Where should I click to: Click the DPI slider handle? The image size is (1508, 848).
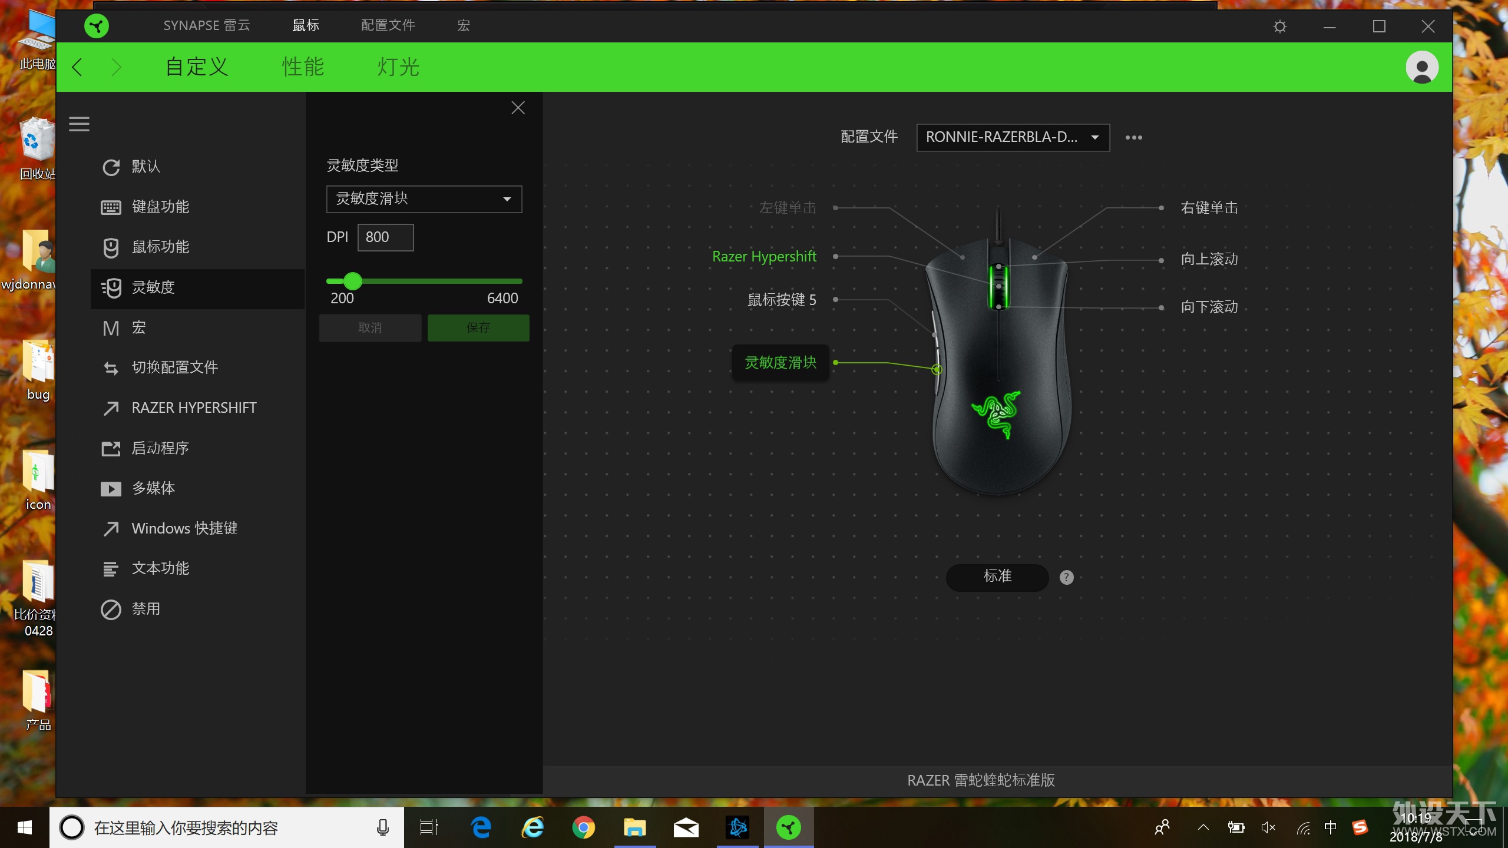[x=352, y=281]
